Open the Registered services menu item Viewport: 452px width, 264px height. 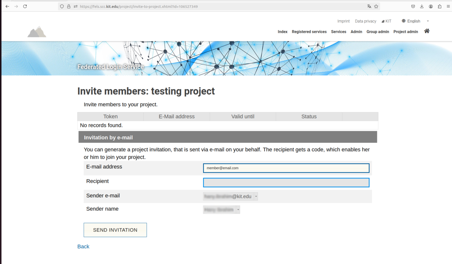309,32
